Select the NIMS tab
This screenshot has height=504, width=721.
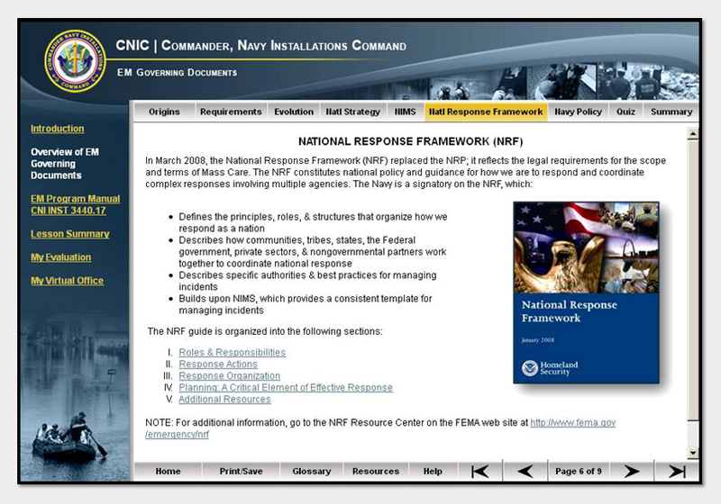405,112
